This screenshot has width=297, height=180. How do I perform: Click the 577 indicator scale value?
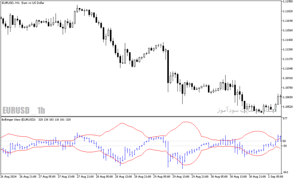tap(285, 118)
